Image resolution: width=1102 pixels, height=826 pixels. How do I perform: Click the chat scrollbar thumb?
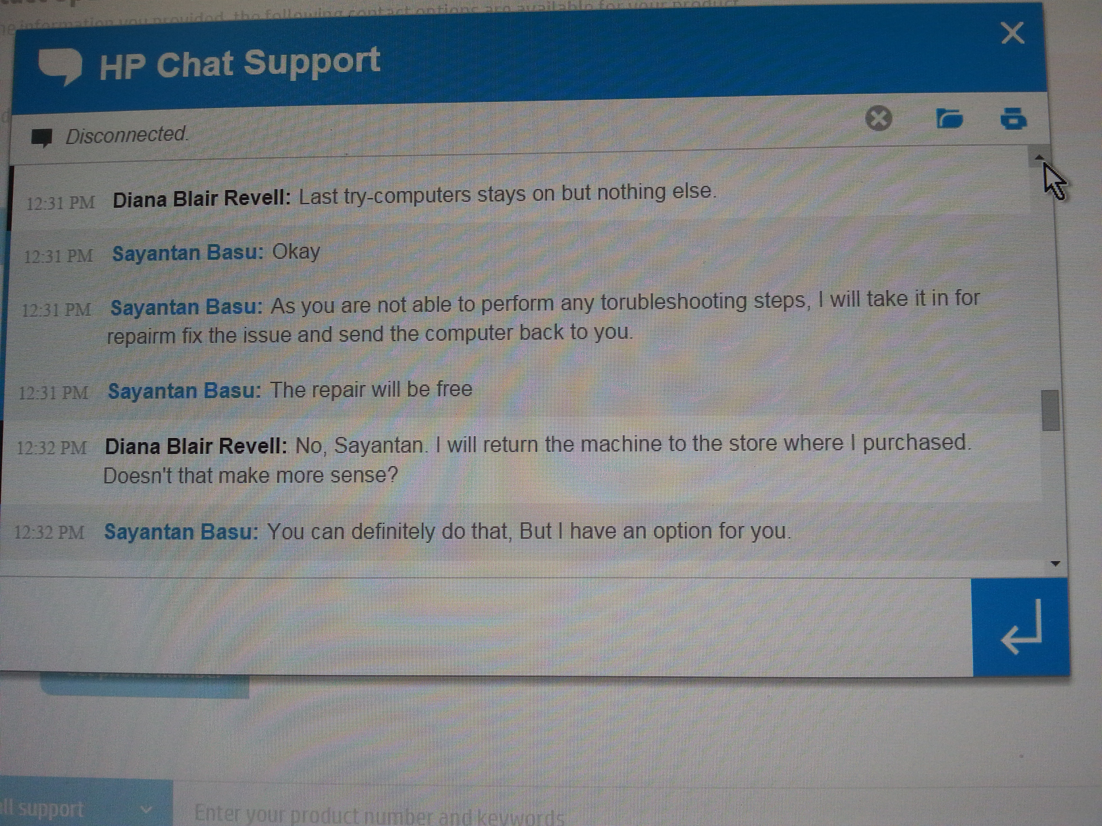click(x=1050, y=410)
